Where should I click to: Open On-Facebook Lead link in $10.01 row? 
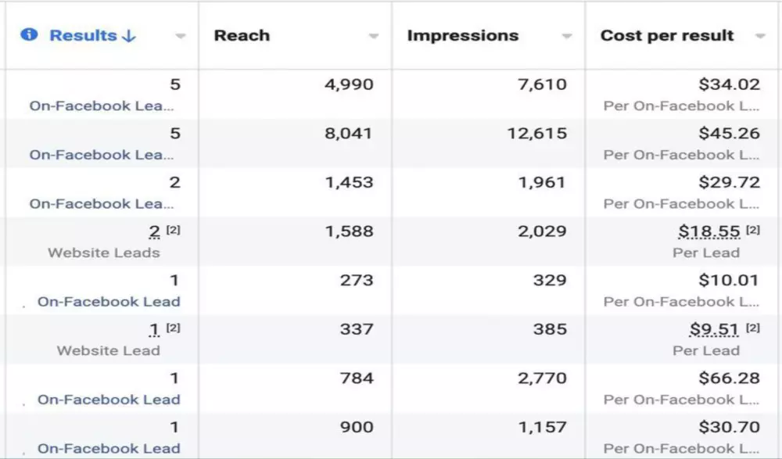(109, 302)
